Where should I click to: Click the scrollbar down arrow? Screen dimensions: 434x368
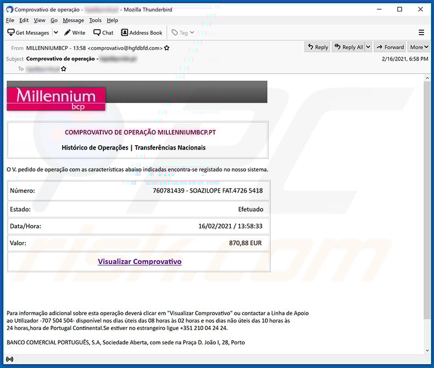tap(427, 350)
